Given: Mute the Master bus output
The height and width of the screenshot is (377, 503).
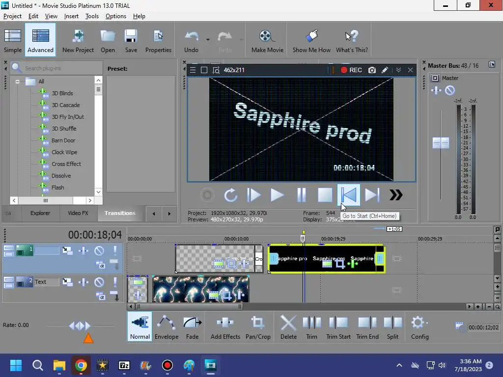Looking at the screenshot, I should tap(450, 90).
